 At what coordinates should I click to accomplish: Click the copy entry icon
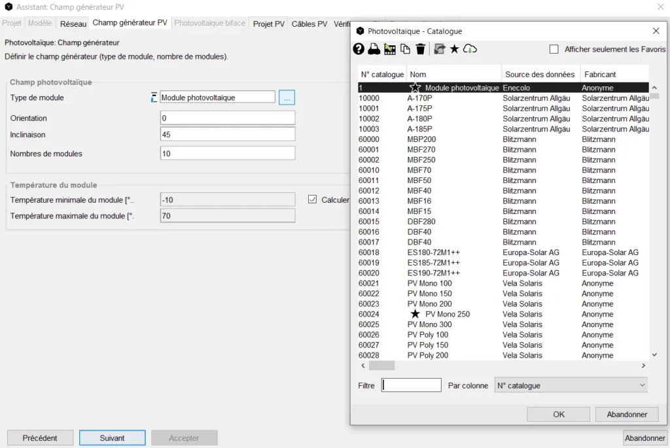(405, 49)
